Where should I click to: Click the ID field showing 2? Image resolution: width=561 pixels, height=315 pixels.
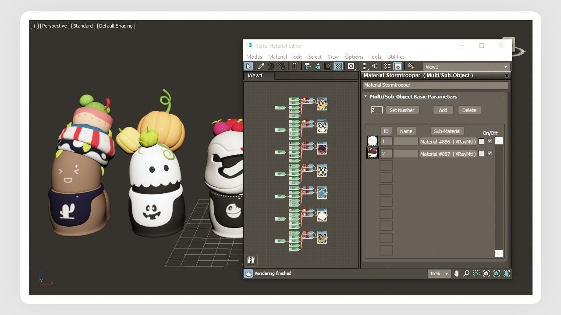click(386, 154)
